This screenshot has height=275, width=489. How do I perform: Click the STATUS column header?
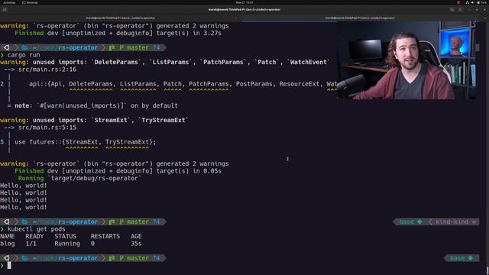point(65,236)
